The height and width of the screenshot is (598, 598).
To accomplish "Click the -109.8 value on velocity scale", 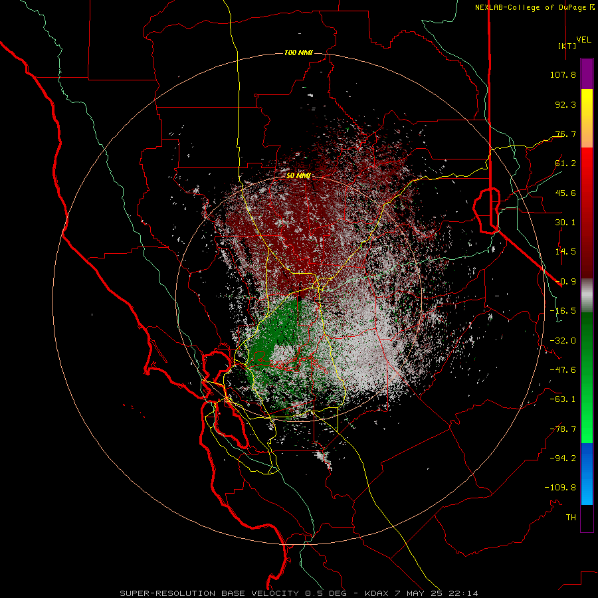I will coord(560,488).
